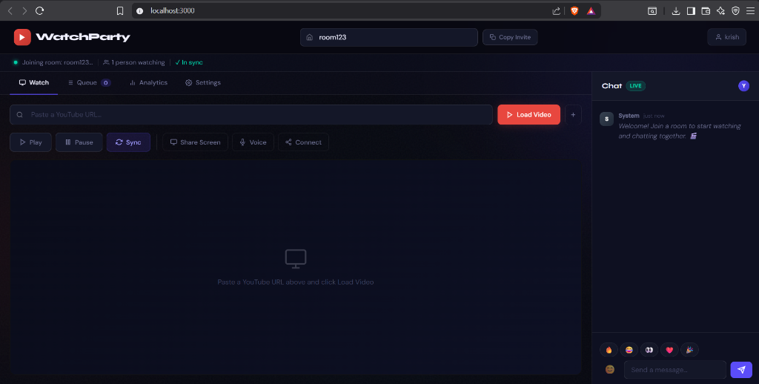Toggle the browser sidebar panel
The height and width of the screenshot is (384, 759).
(691, 10)
